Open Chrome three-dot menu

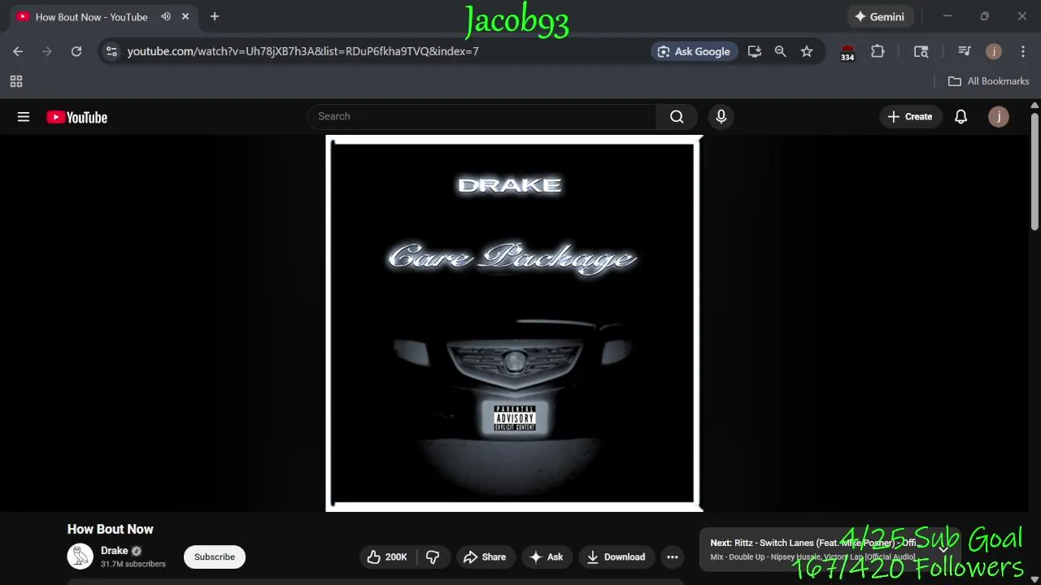coord(1023,51)
